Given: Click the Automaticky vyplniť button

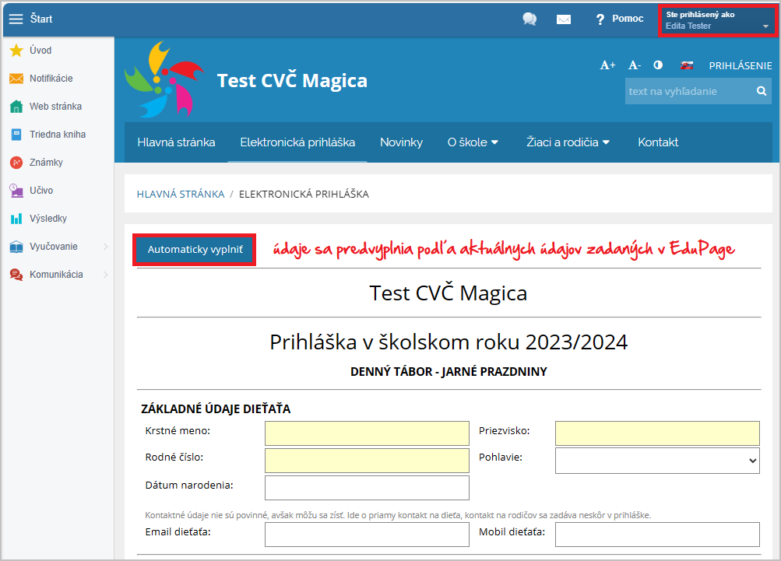Looking at the screenshot, I should pos(195,250).
